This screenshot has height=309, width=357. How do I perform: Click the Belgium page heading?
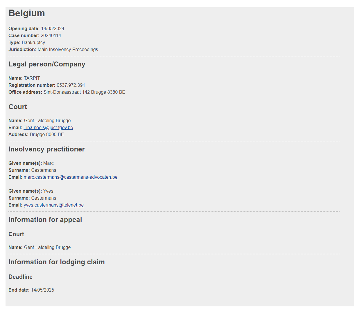click(27, 13)
